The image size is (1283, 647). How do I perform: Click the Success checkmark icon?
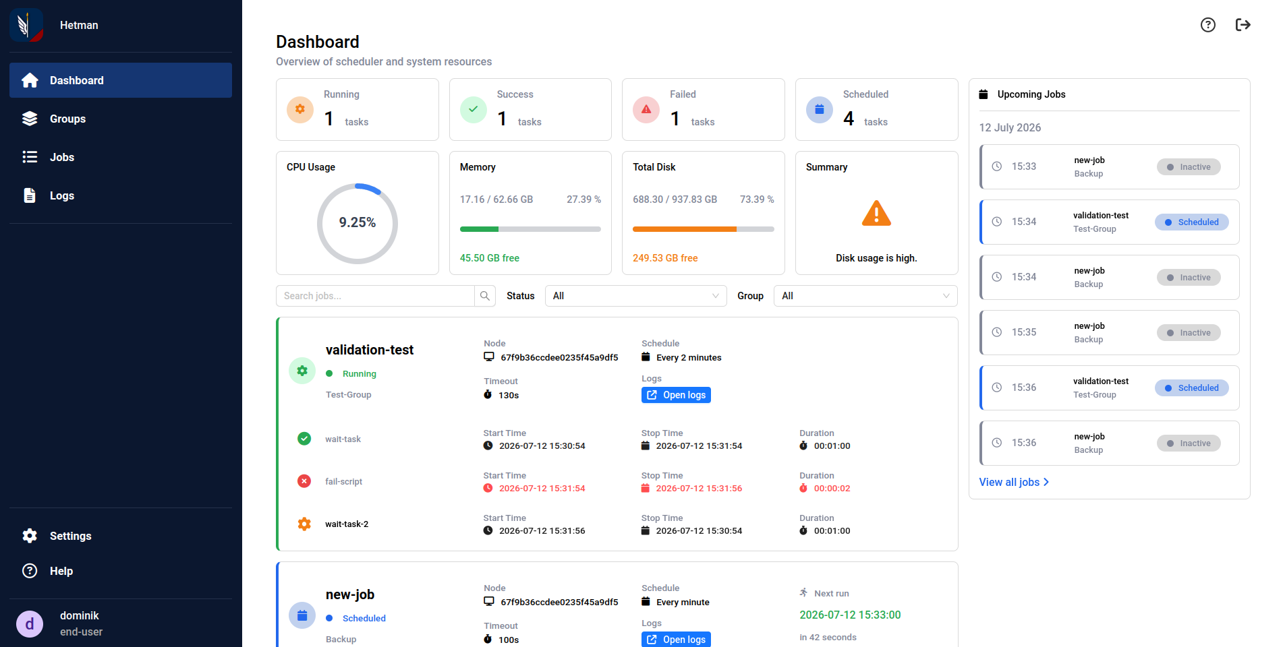click(x=474, y=109)
